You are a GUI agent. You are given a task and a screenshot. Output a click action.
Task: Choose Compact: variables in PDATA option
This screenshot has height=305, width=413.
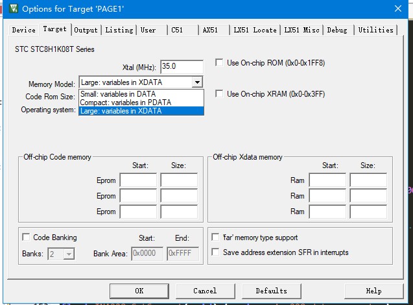click(x=141, y=103)
